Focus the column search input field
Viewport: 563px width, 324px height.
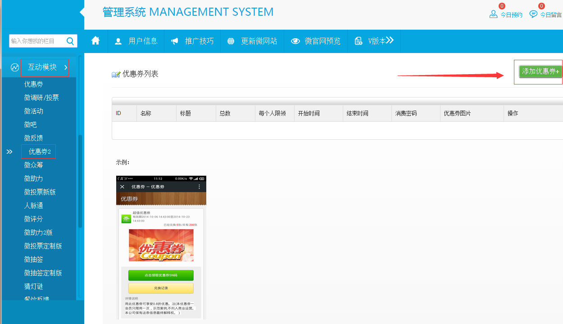pos(37,41)
